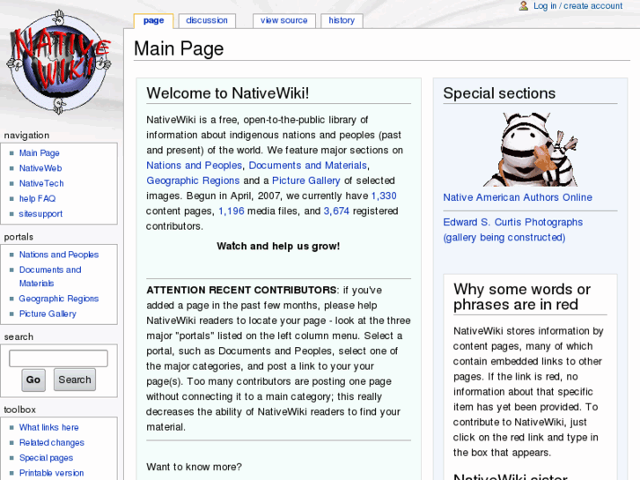Open Related changes in toolbox
Screen dimensions: 640x480
51,442
